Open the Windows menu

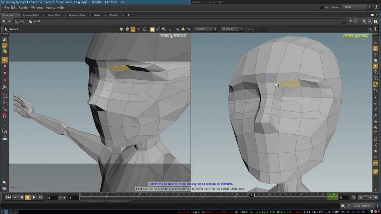tap(37, 7)
